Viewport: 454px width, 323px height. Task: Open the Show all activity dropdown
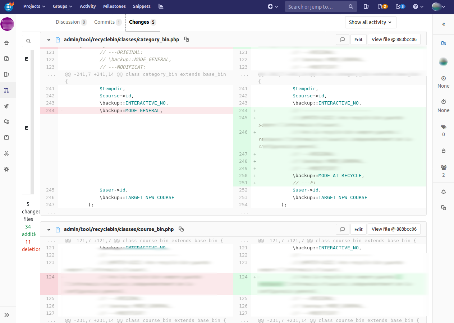click(371, 22)
